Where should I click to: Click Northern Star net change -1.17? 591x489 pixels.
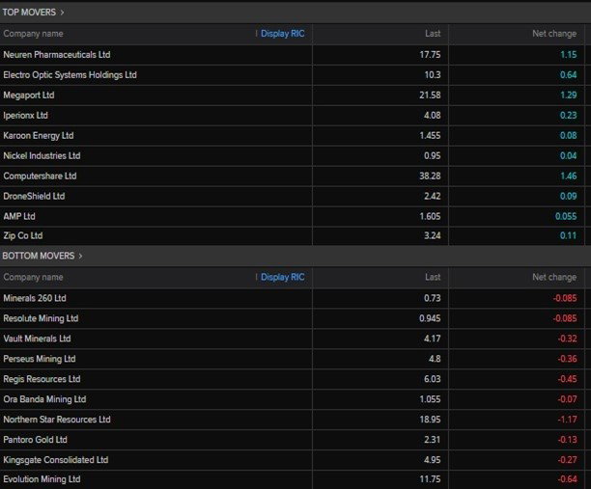[x=567, y=420]
